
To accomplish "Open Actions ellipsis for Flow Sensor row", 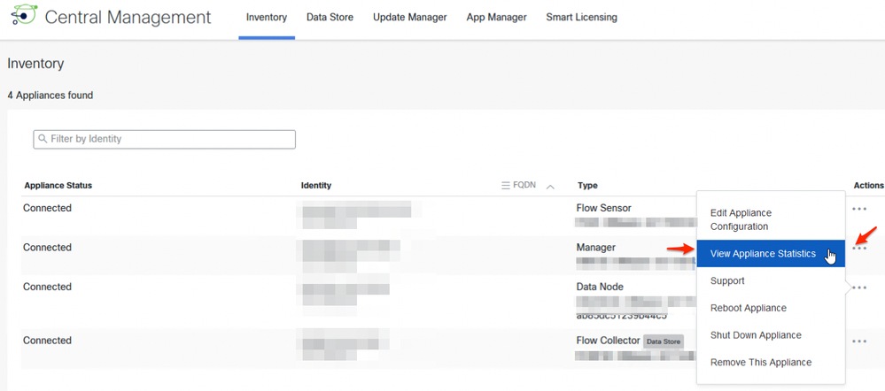I will coord(859,209).
